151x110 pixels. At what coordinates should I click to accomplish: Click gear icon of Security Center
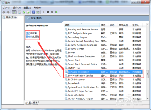66,49
